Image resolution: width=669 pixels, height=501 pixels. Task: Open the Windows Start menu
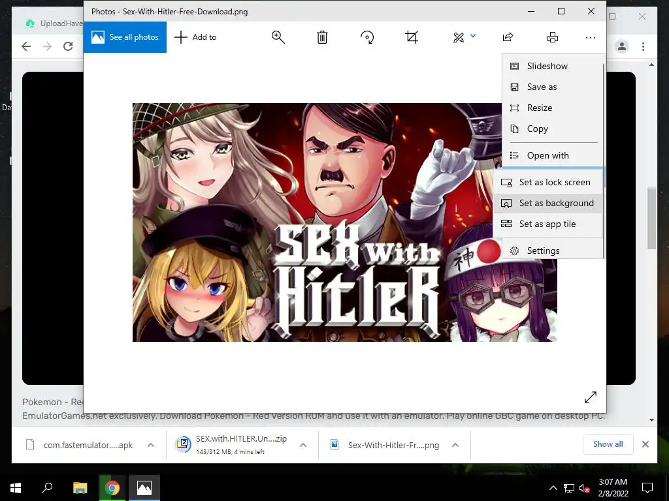tap(16, 488)
